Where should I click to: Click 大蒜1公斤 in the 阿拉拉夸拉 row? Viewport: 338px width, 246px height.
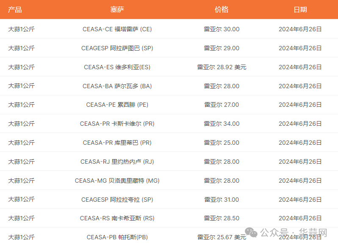(x=21, y=200)
